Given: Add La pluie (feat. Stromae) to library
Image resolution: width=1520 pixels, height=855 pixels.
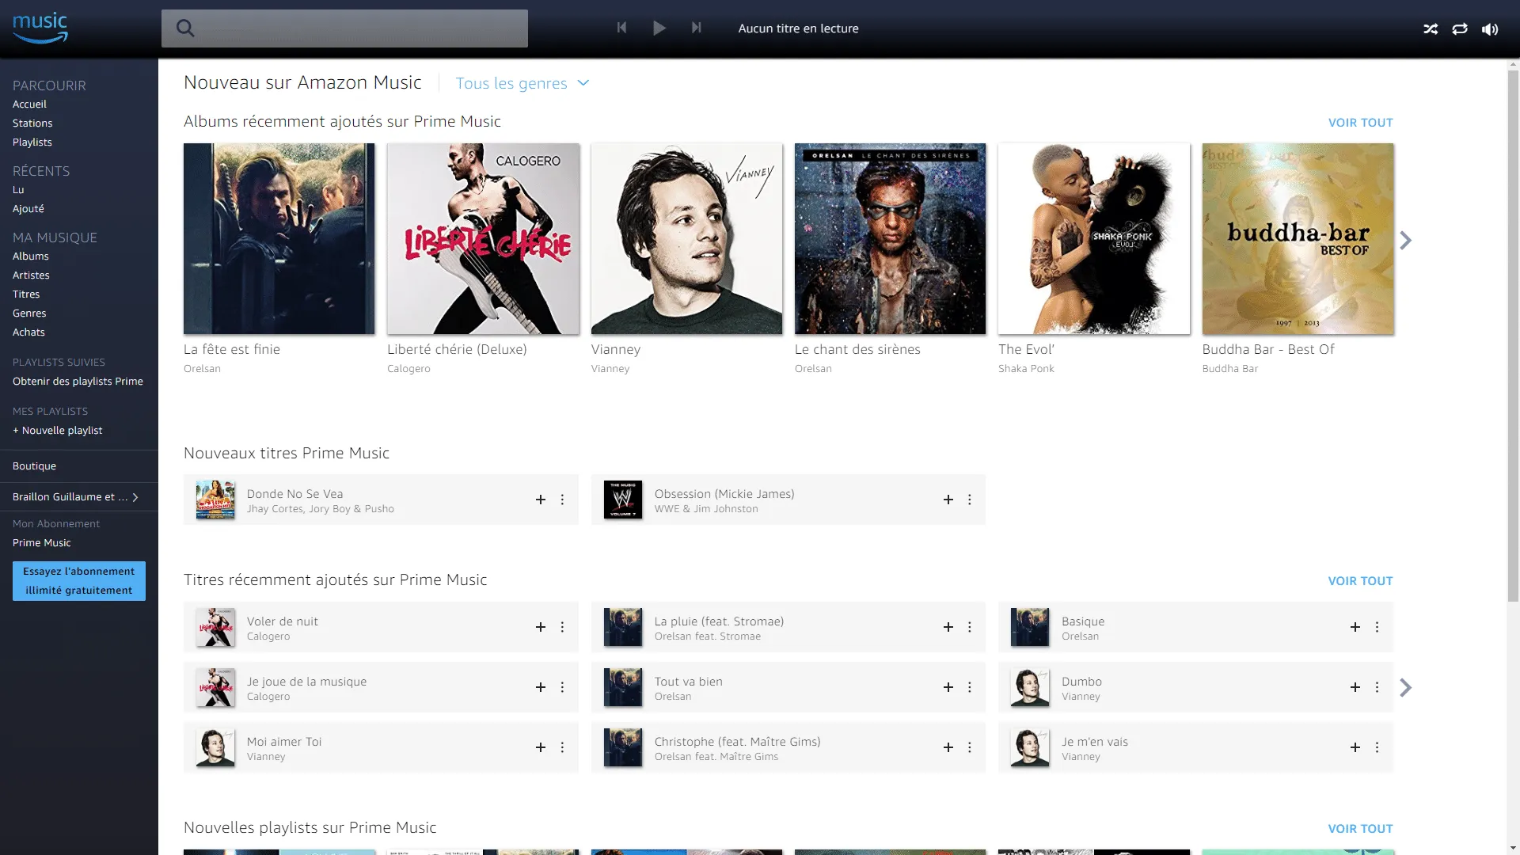Looking at the screenshot, I should [948, 627].
